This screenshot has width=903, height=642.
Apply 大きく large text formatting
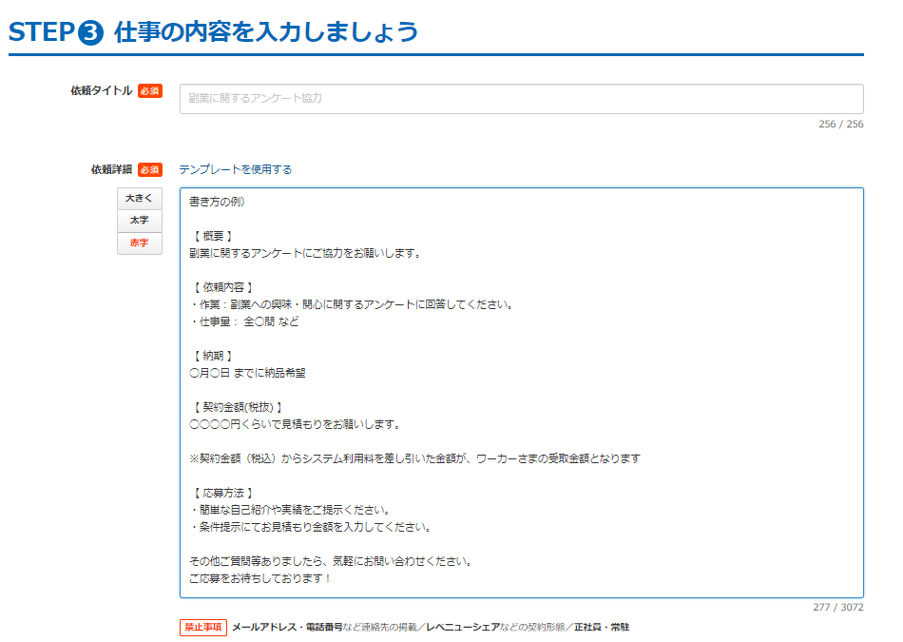point(140,198)
